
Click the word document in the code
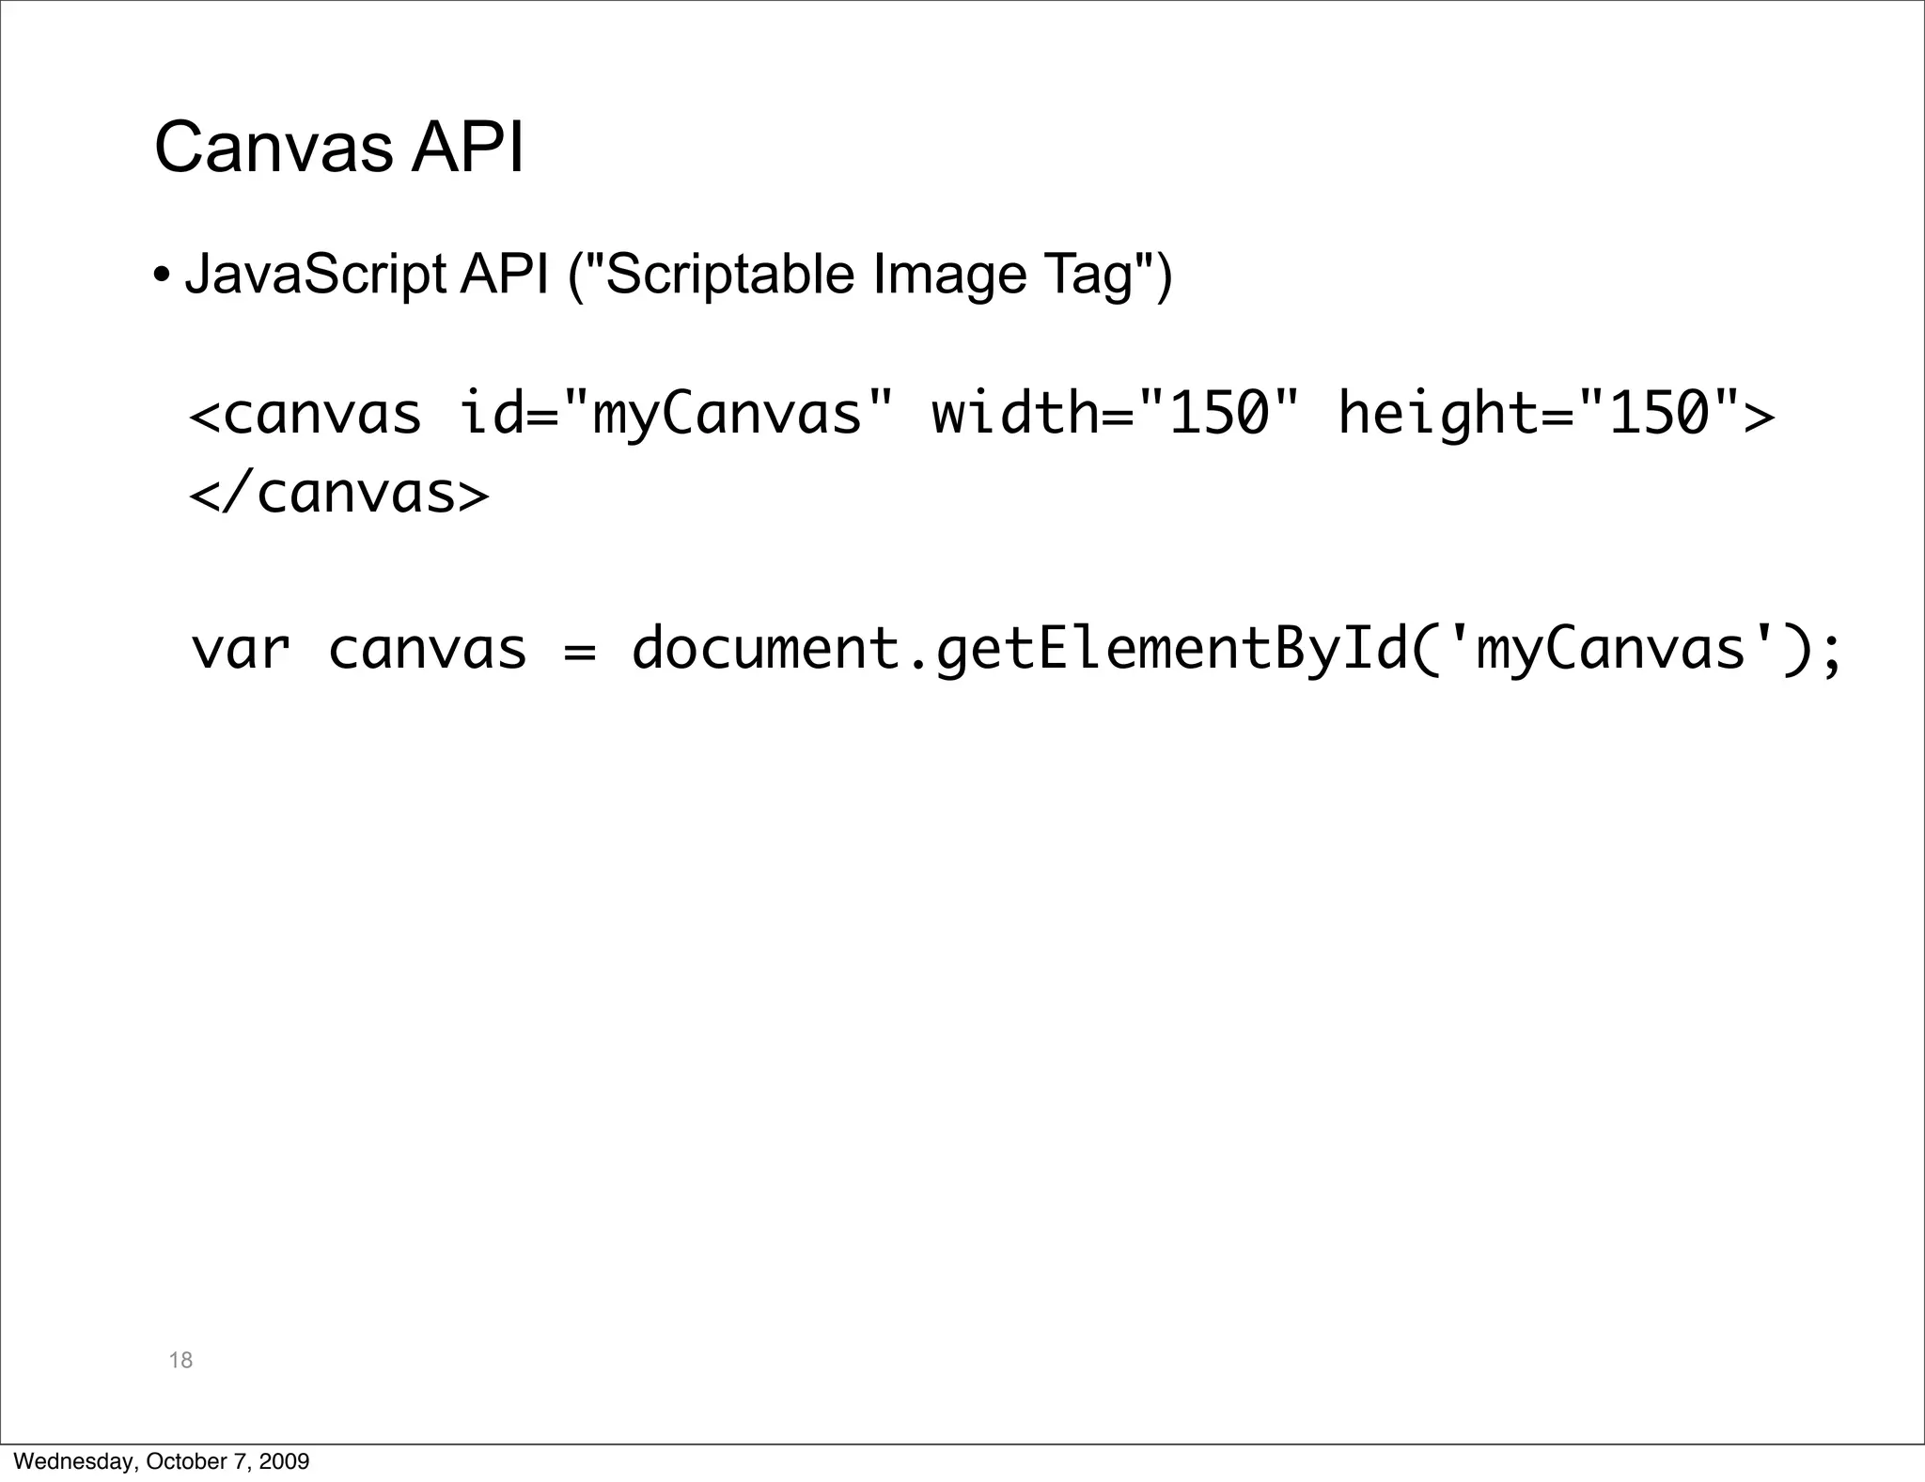(x=766, y=650)
